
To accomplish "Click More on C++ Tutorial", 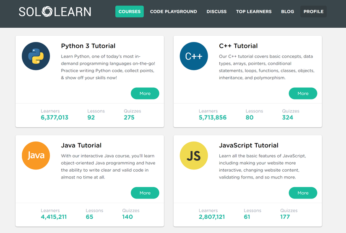I will (303, 94).
